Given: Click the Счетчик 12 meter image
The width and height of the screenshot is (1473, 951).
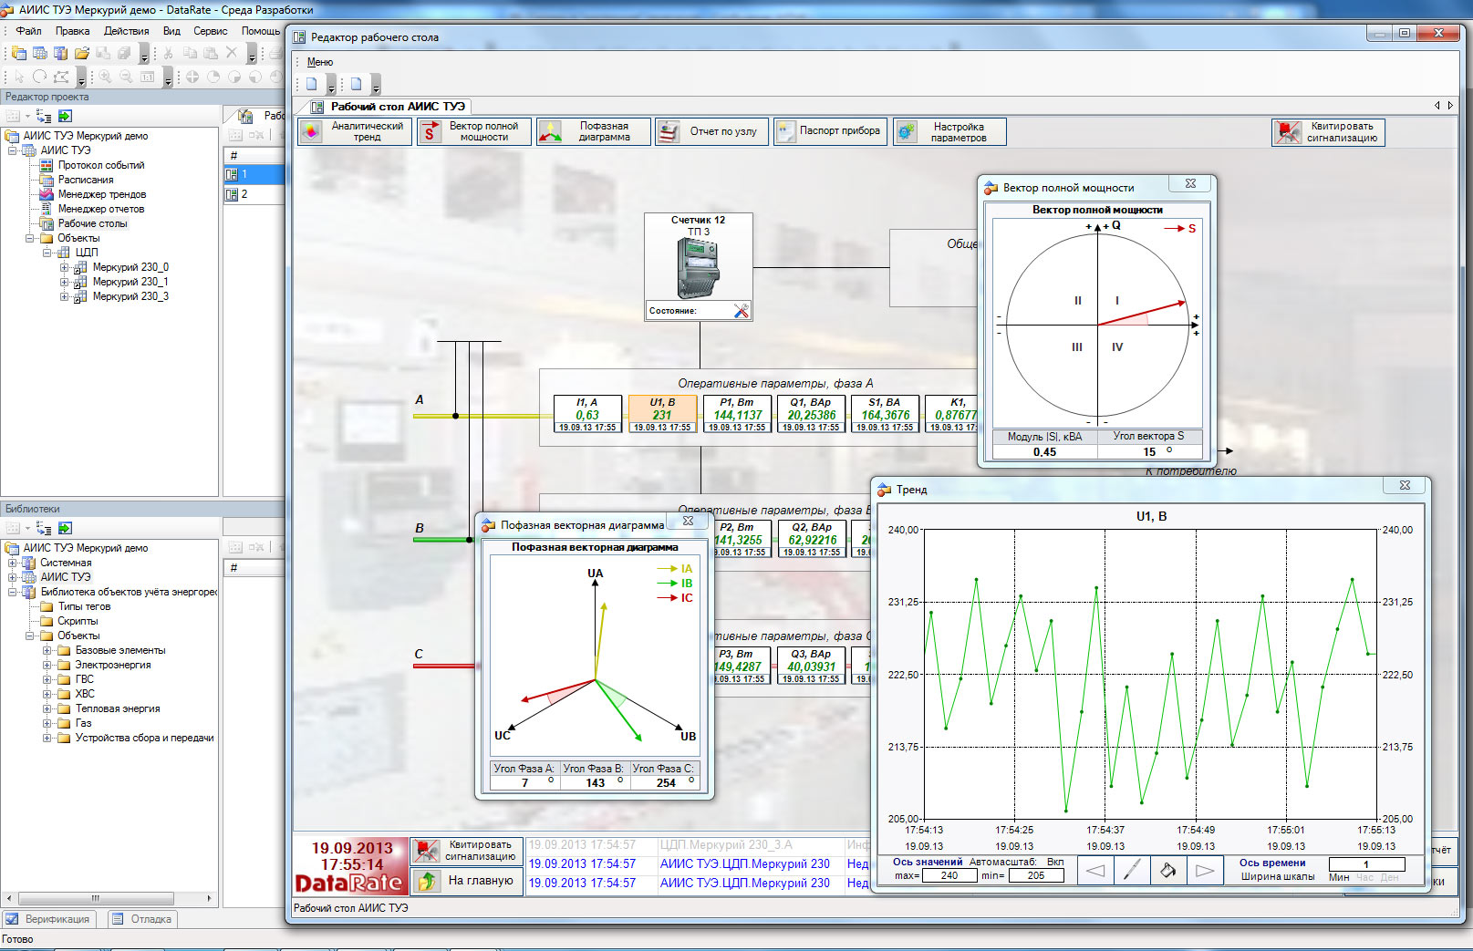Looking at the screenshot, I should pos(699,268).
